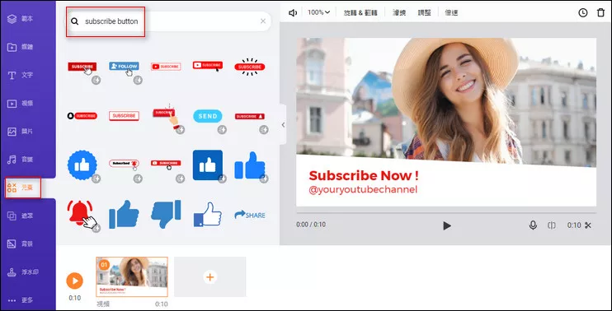
Task: Add the blue SHARE arrow element
Action: 250,215
